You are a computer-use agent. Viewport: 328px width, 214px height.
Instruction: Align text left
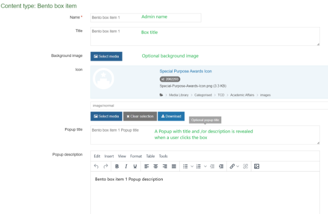pyautogui.click(x=147, y=166)
